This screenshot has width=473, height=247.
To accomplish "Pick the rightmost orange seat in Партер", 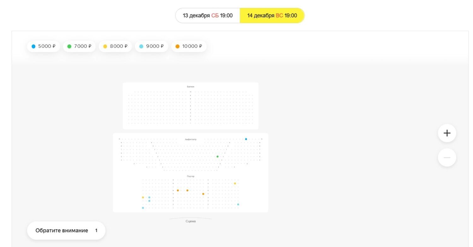I will [203, 194].
